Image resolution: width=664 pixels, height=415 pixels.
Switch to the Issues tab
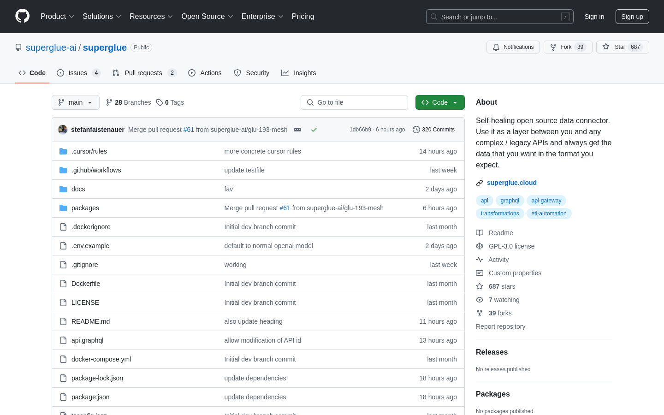click(78, 73)
